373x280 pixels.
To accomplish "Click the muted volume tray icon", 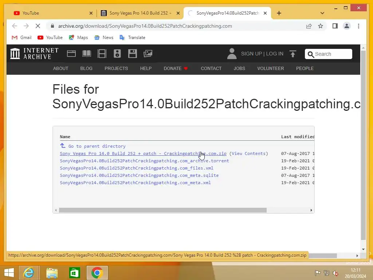I will (x=335, y=273).
